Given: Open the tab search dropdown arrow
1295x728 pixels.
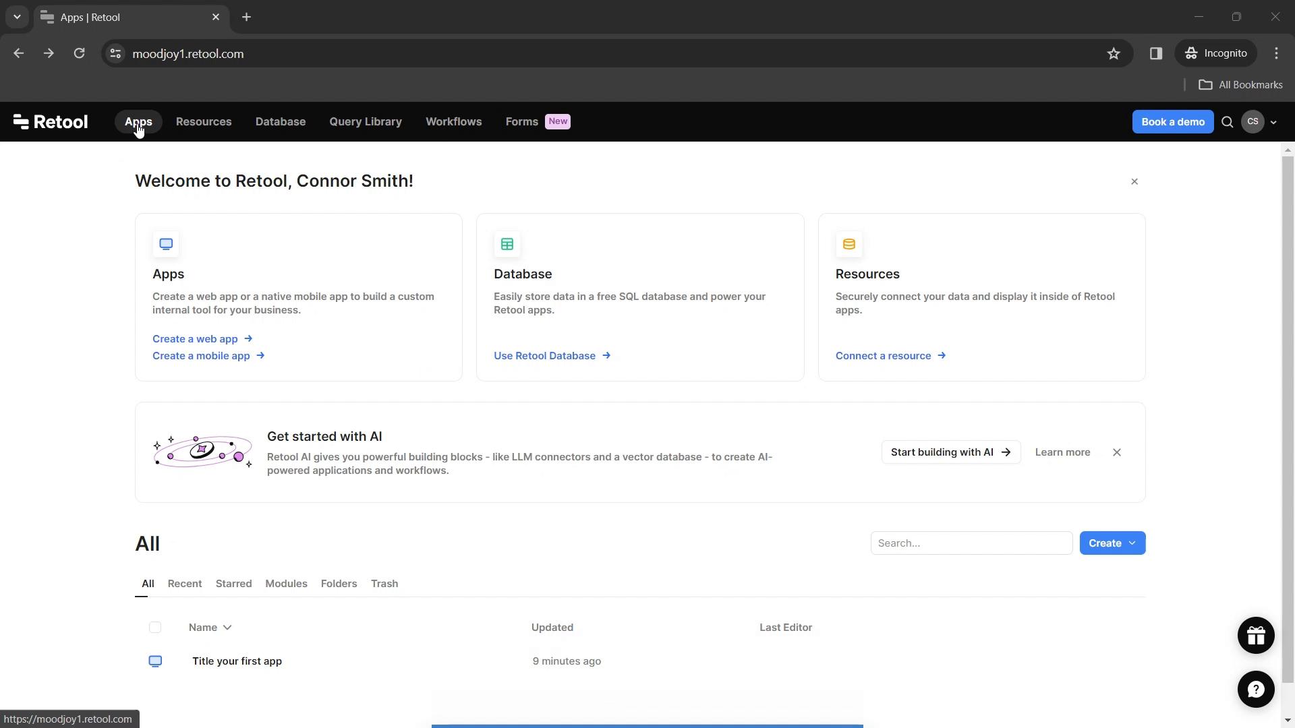Looking at the screenshot, I should coord(17,17).
